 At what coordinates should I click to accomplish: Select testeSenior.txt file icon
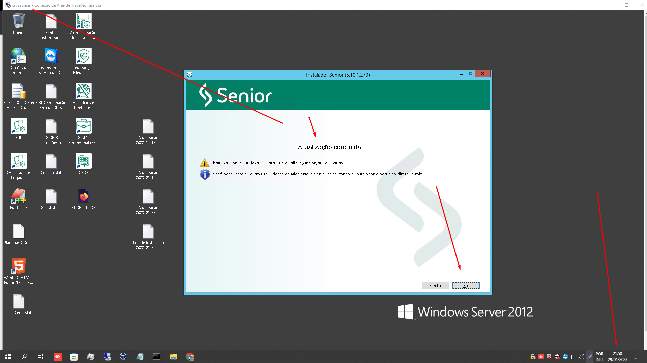pyautogui.click(x=19, y=304)
